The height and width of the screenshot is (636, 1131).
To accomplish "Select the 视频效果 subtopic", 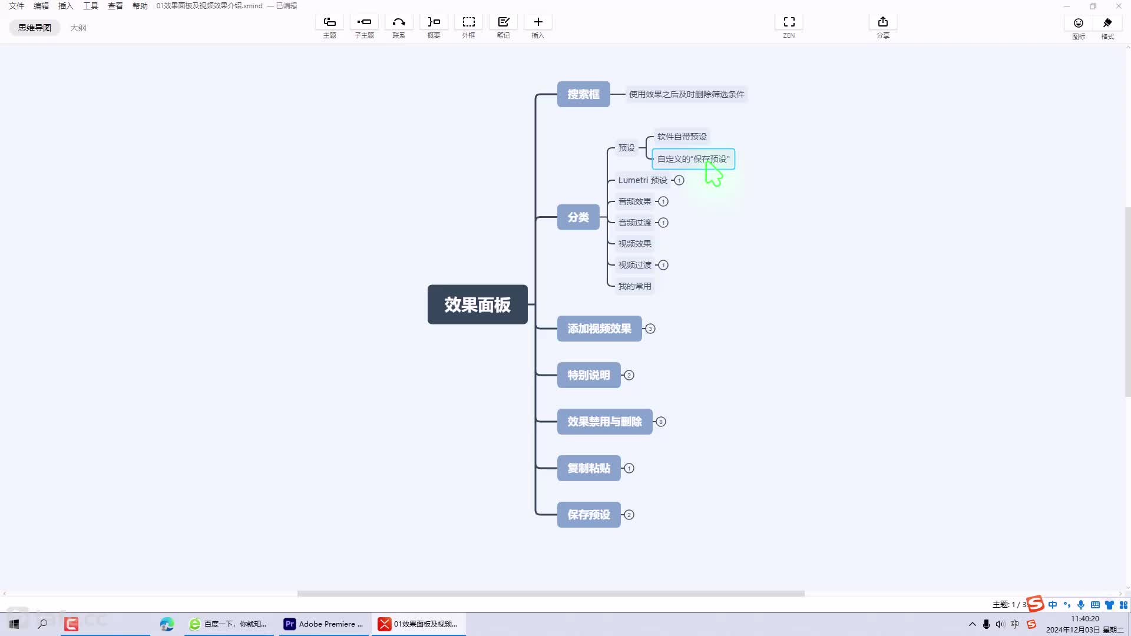I will point(634,244).
